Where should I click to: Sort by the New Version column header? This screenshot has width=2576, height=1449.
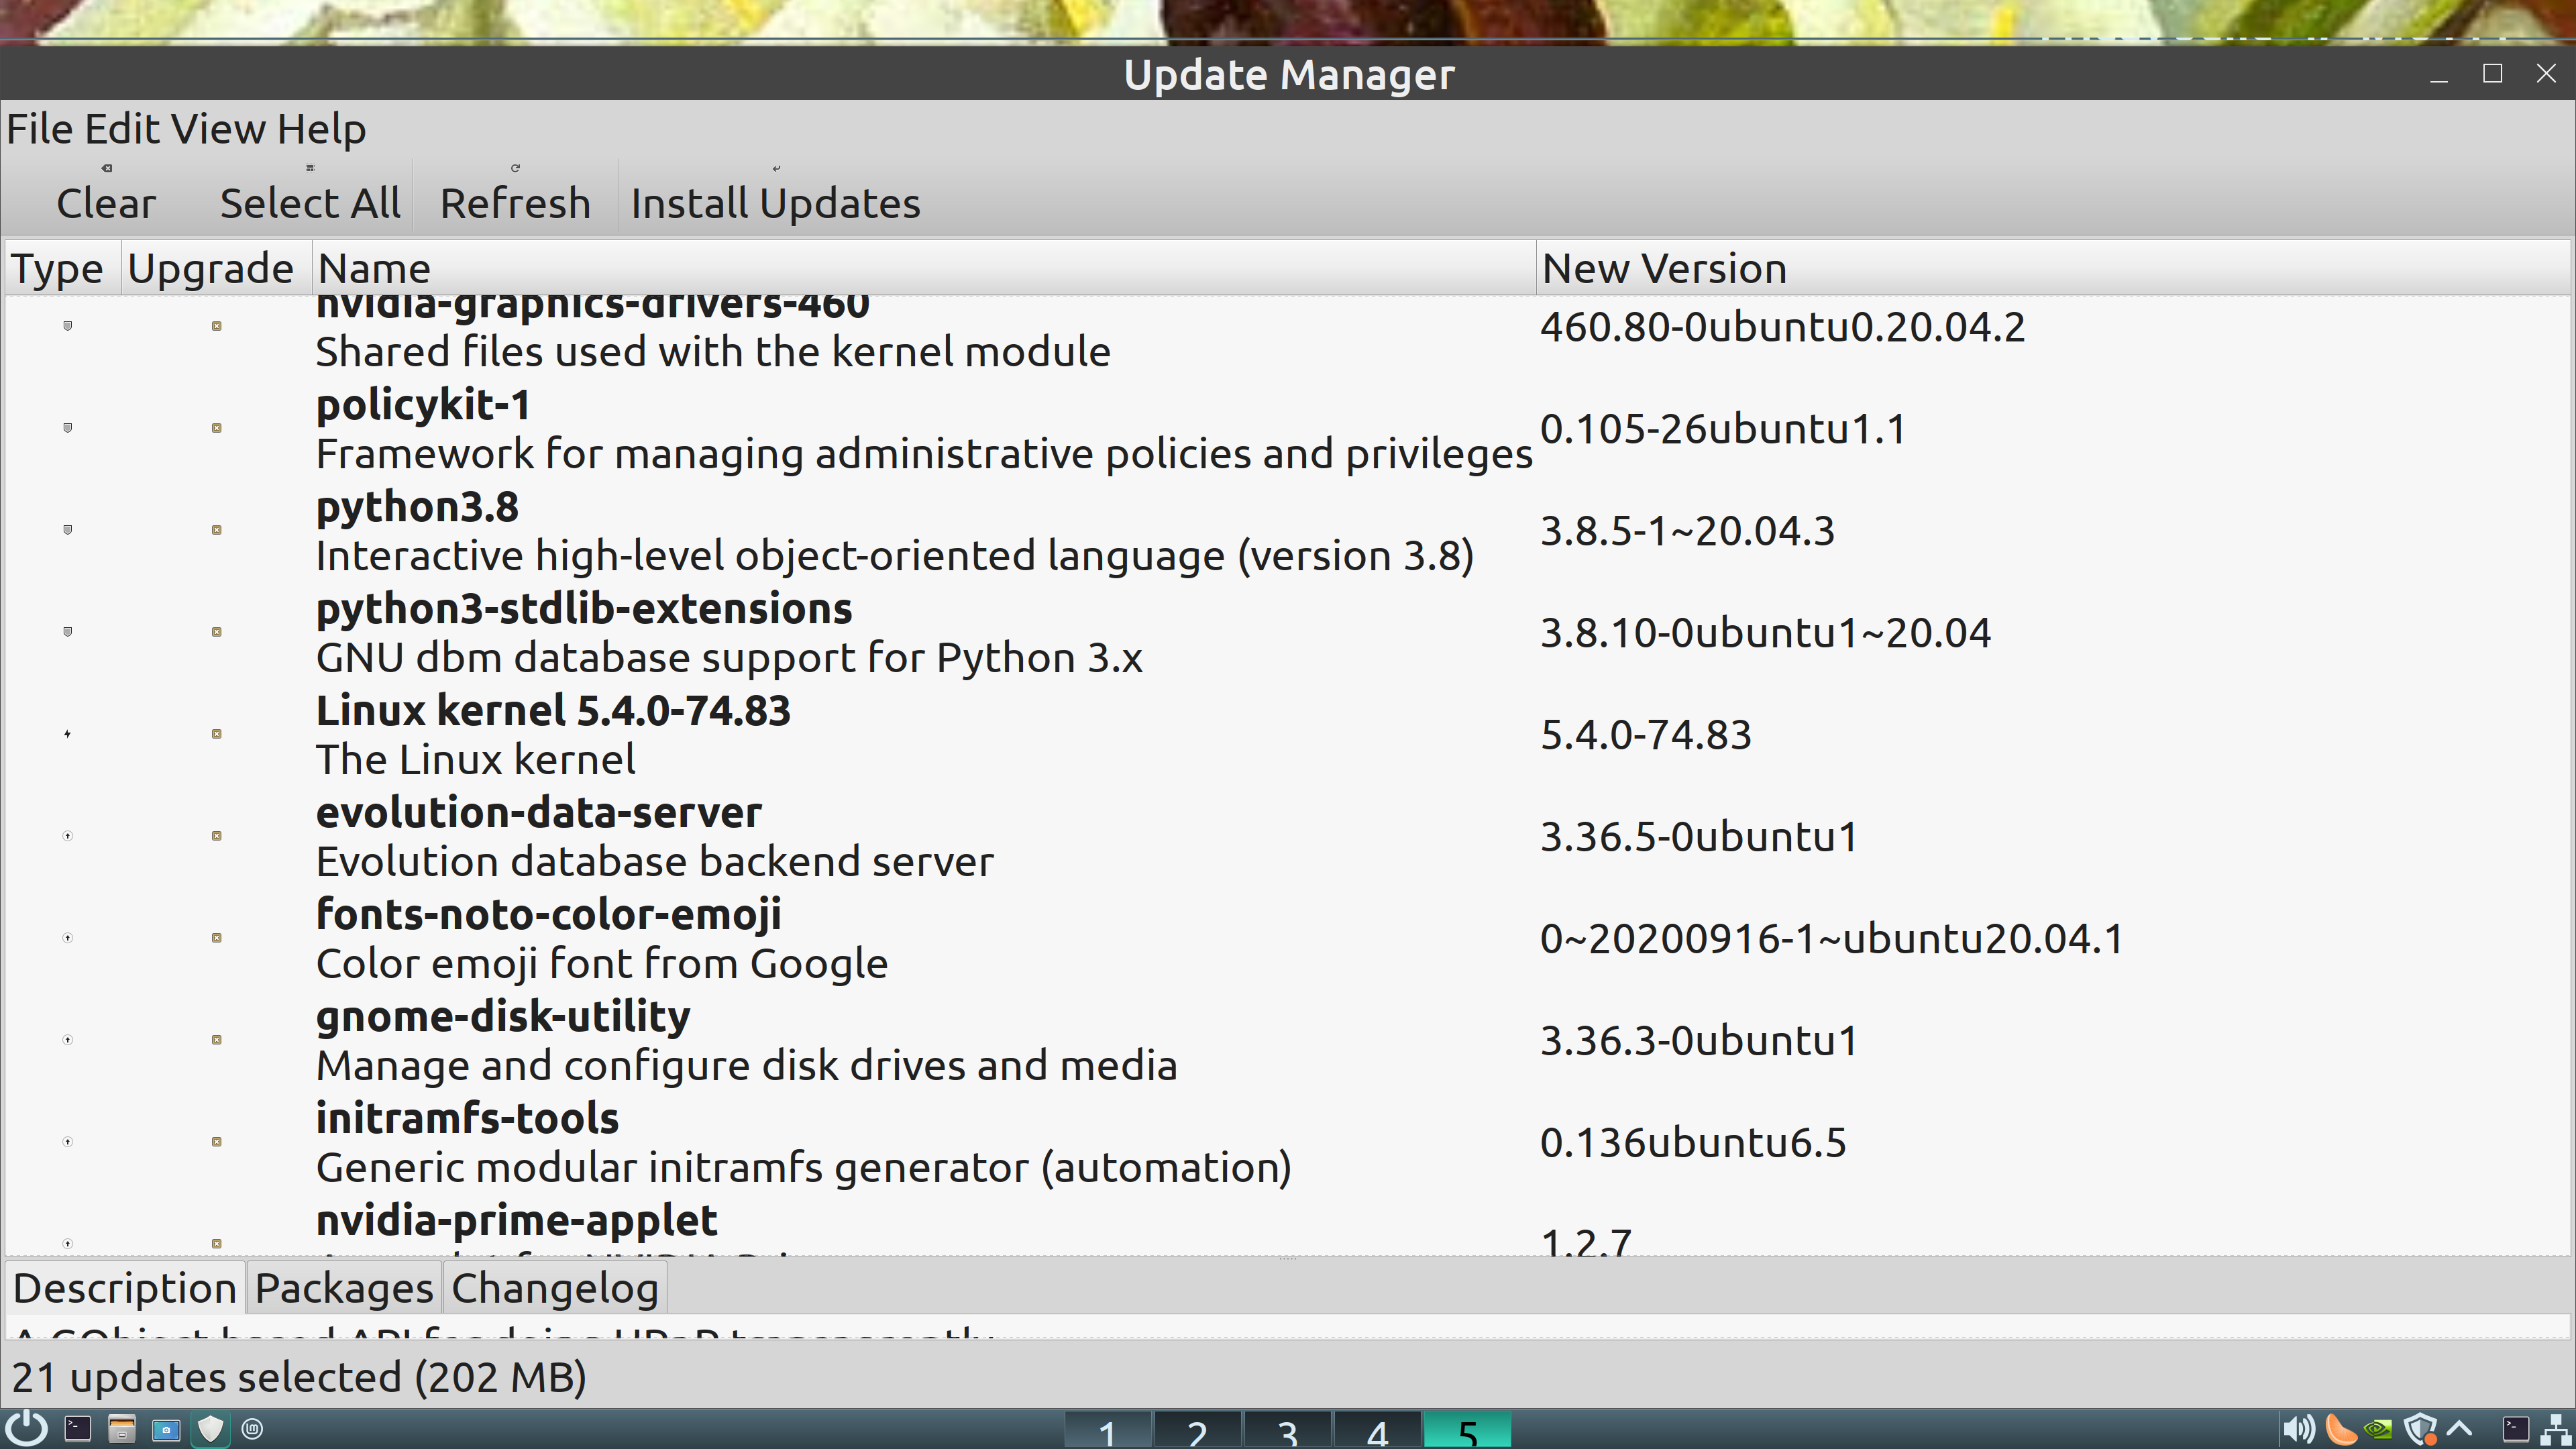point(2053,268)
